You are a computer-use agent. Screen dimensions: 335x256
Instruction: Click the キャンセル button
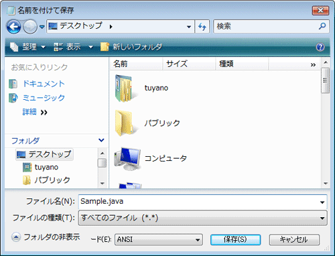coord(294,240)
